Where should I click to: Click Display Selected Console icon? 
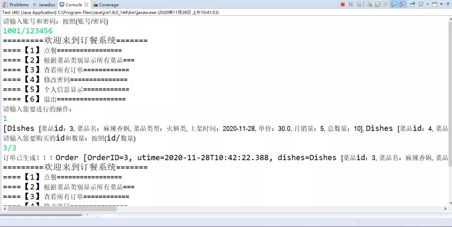click(421, 4)
